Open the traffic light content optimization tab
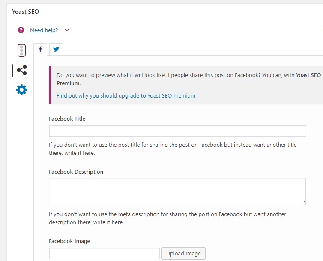Viewport: 323px width, 261px height. tap(21, 50)
